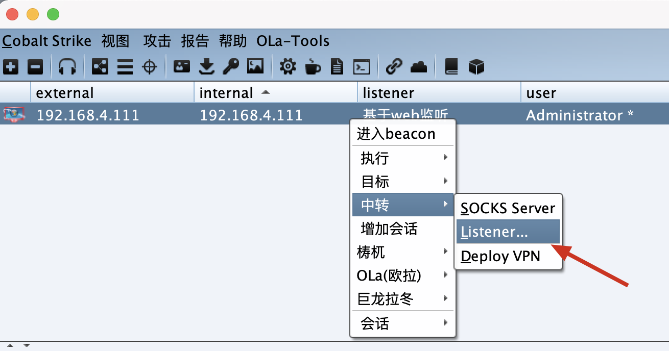This screenshot has height=351, width=669.
Task: View screenshots using the picture icon
Action: point(255,66)
